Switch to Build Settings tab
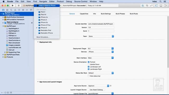The image size is (169, 95). tap(106, 14)
